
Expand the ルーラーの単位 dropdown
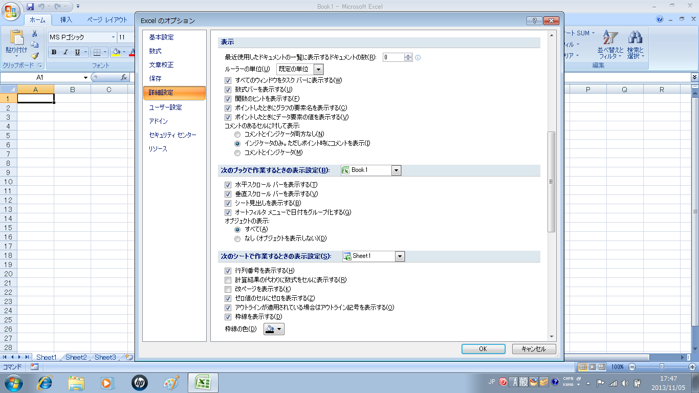pyautogui.click(x=318, y=69)
